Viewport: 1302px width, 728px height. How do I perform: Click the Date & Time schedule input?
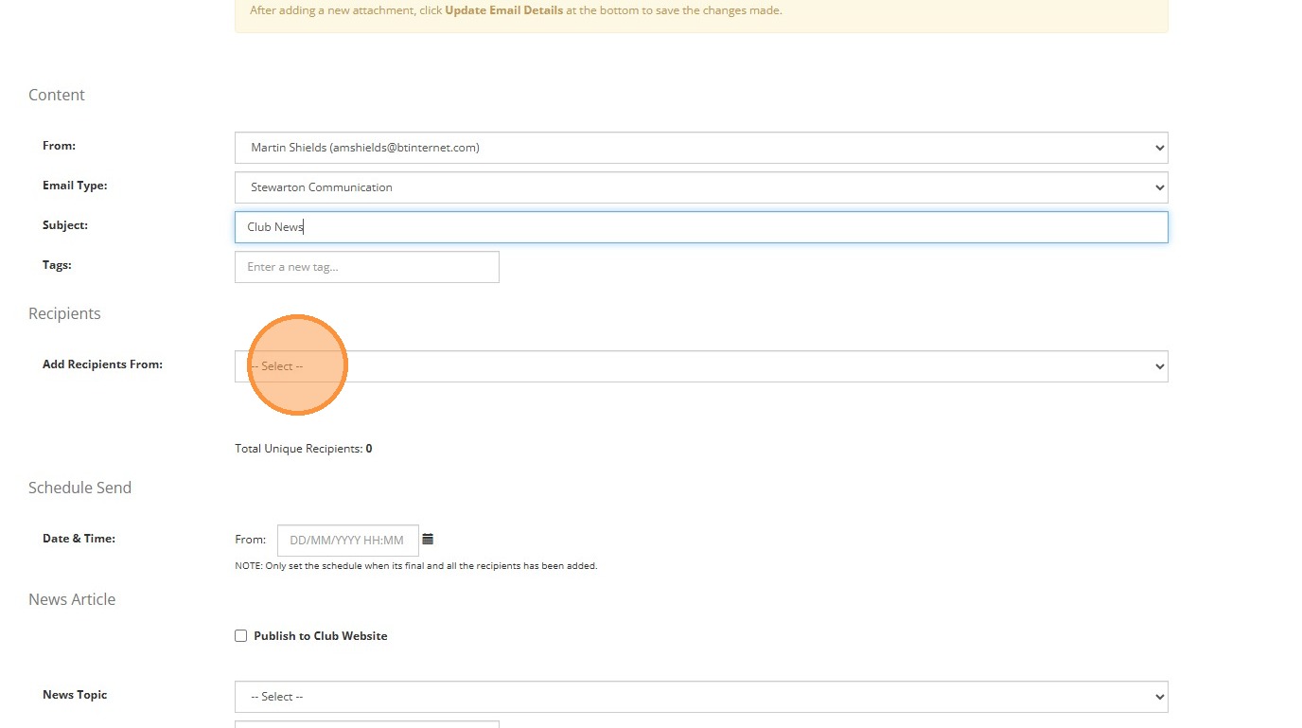[x=348, y=541]
